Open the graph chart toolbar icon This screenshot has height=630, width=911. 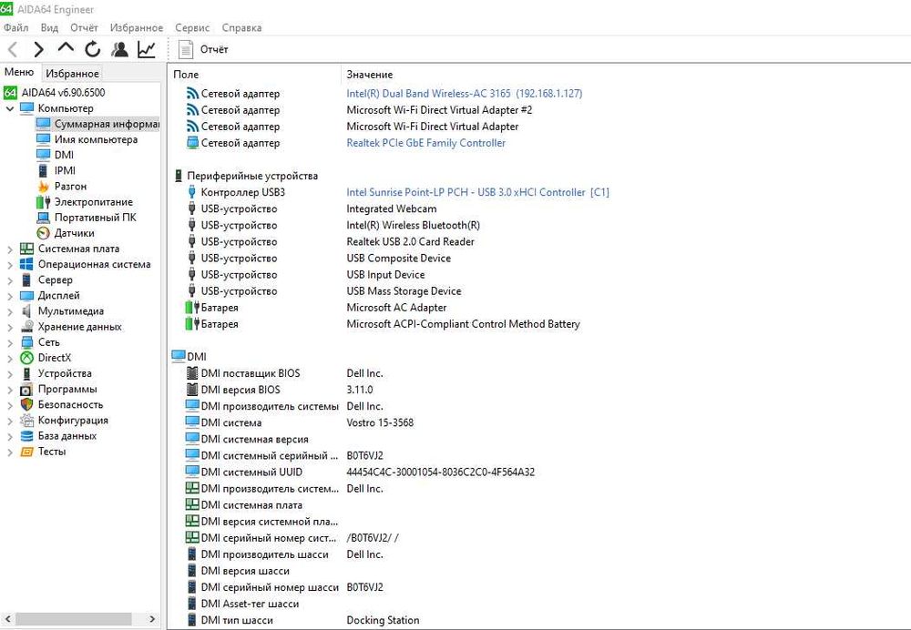pos(147,50)
